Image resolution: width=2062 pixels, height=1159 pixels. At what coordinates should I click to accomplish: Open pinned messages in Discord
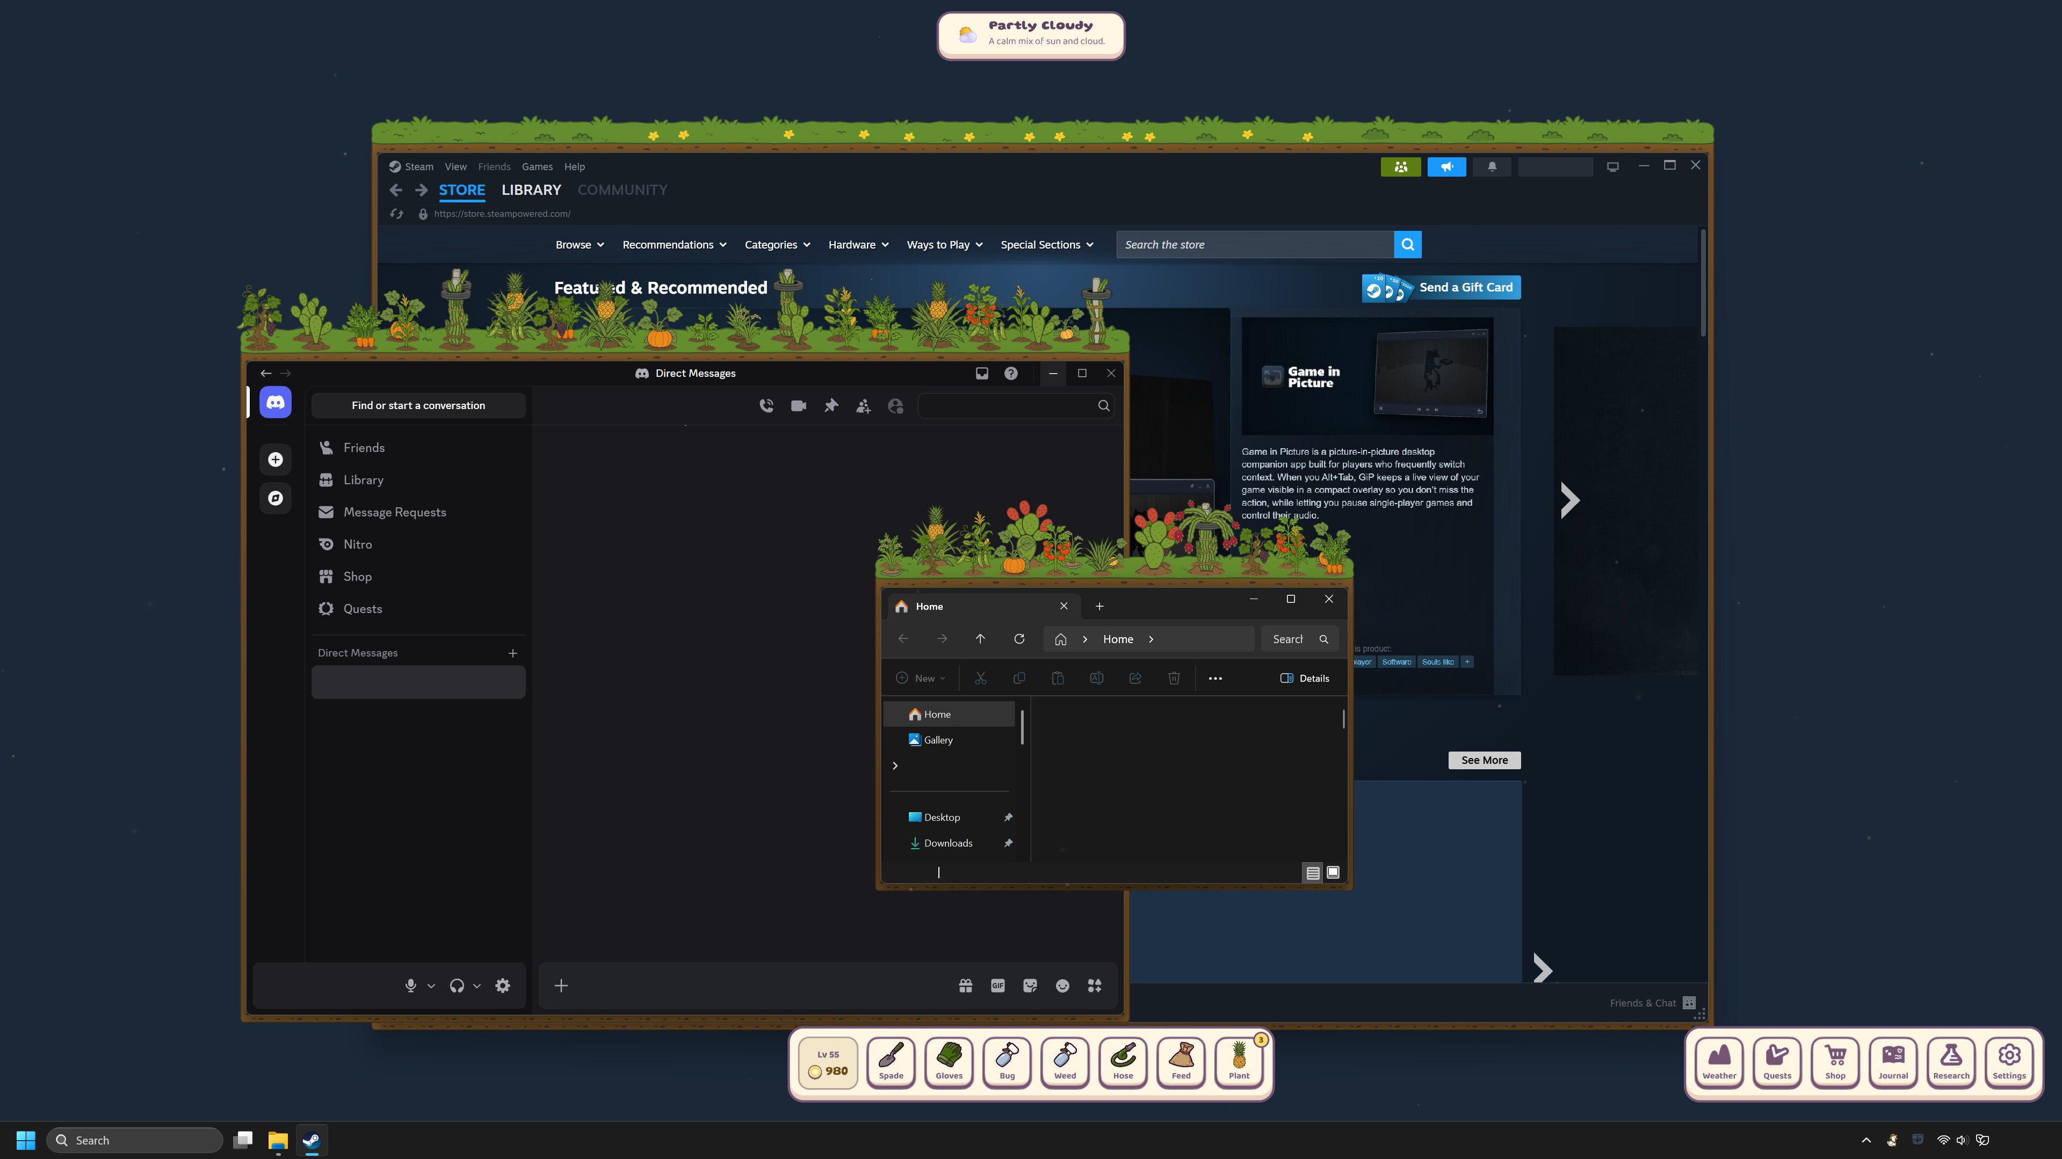(x=831, y=405)
